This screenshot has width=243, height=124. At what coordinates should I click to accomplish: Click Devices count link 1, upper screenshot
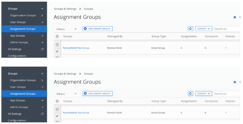point(226,48)
